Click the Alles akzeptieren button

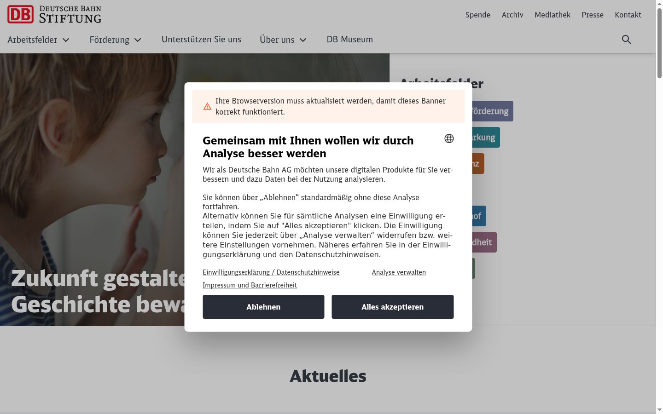point(393,307)
